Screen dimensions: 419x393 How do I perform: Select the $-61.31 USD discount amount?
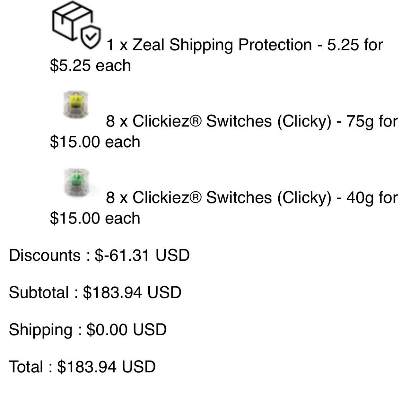click(x=142, y=255)
